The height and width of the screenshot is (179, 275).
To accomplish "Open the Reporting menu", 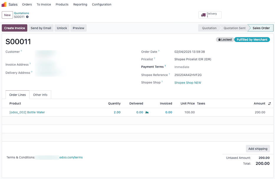I will point(80,4).
